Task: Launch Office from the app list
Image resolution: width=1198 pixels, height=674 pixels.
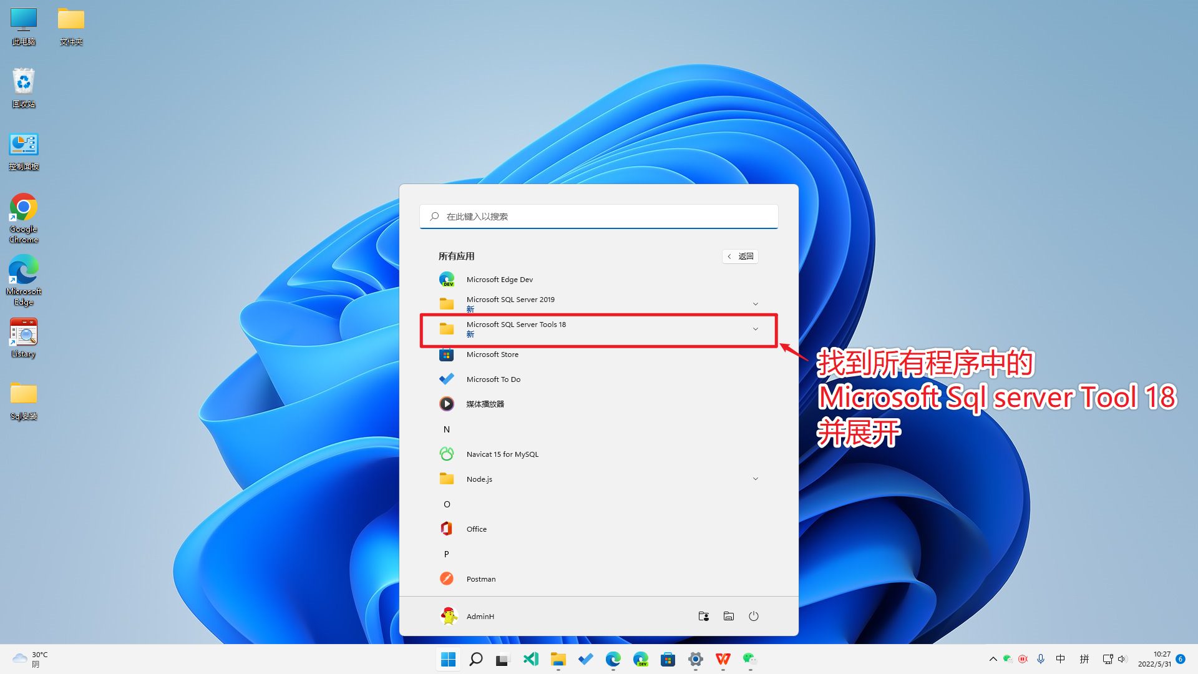Action: tap(598, 529)
